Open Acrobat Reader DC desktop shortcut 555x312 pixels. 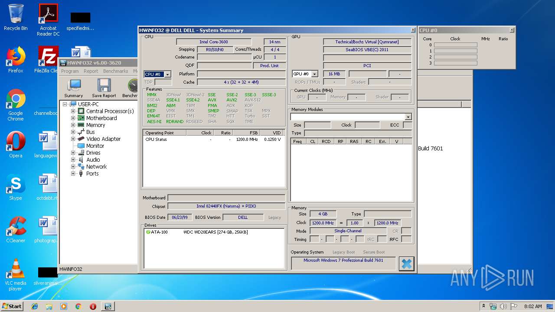pyautogui.click(x=48, y=20)
